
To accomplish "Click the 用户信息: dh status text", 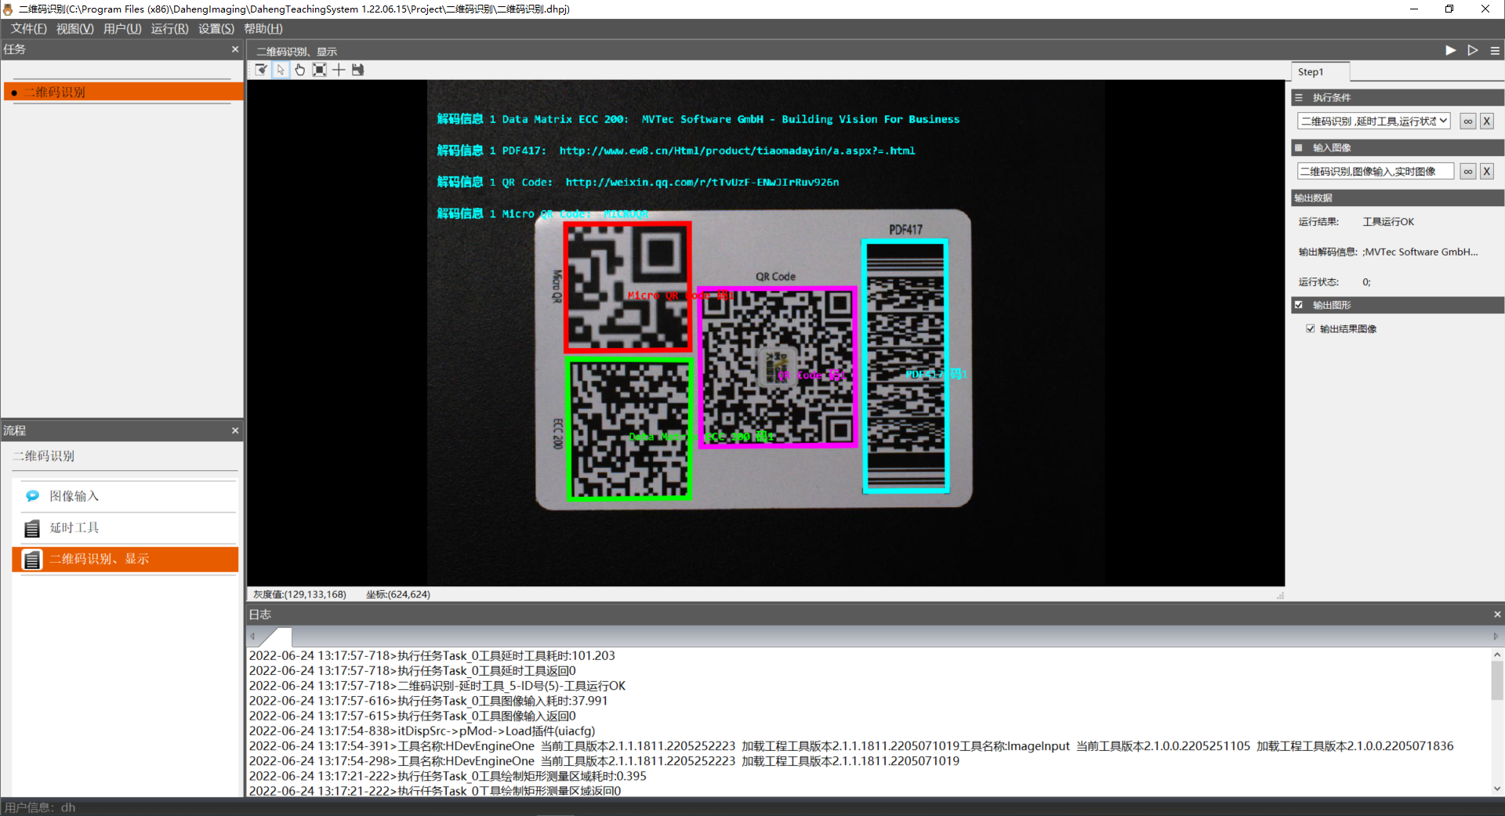I will click(x=40, y=807).
